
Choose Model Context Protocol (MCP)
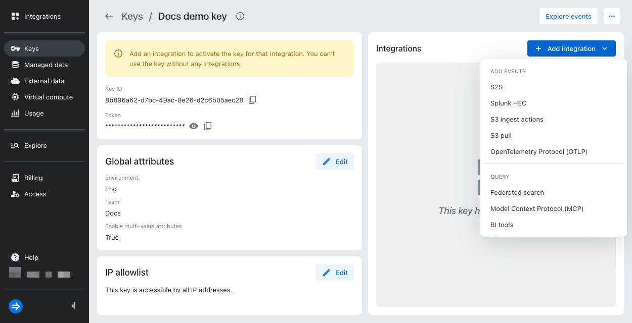pos(554,208)
